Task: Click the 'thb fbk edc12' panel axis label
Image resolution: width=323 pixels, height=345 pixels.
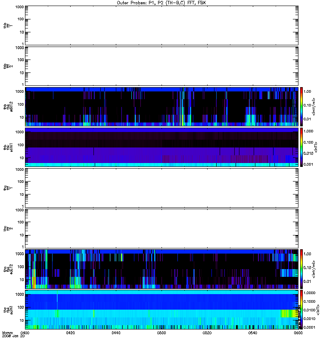Action: click(8, 107)
